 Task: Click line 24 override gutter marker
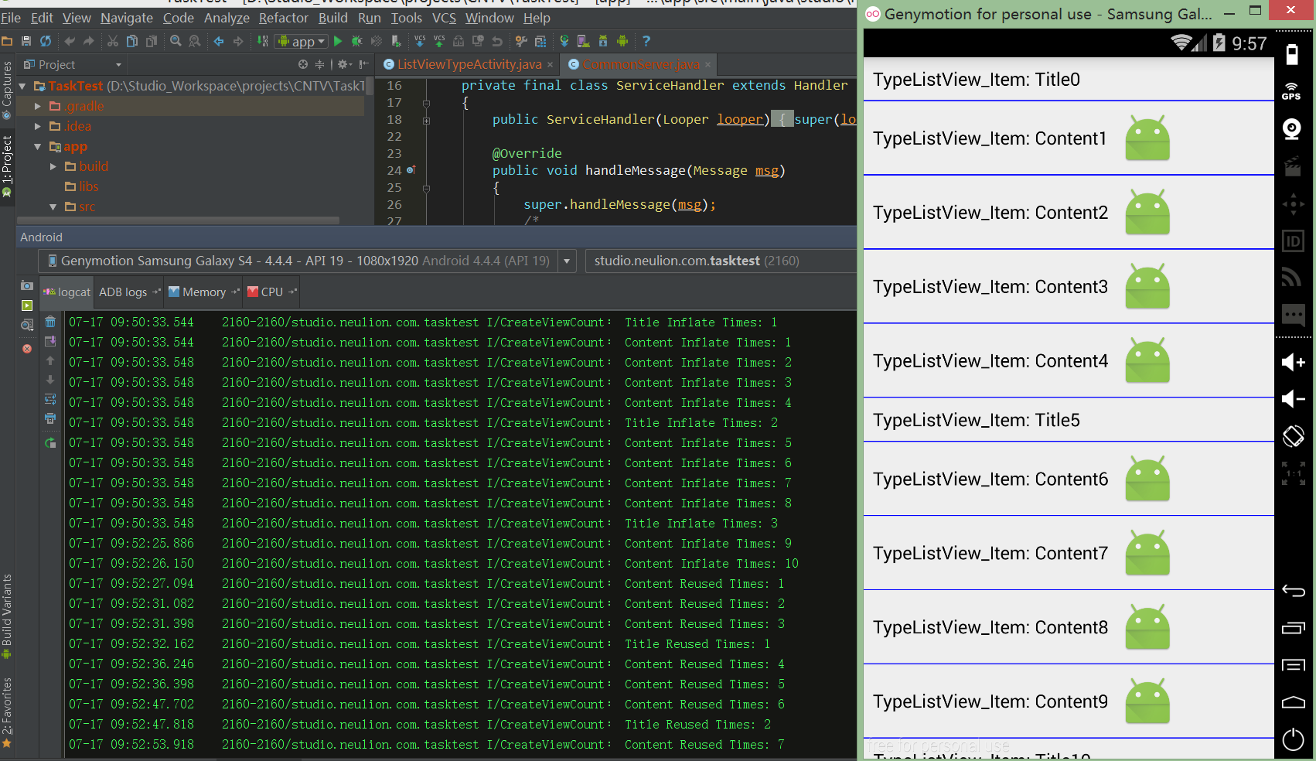click(x=411, y=170)
